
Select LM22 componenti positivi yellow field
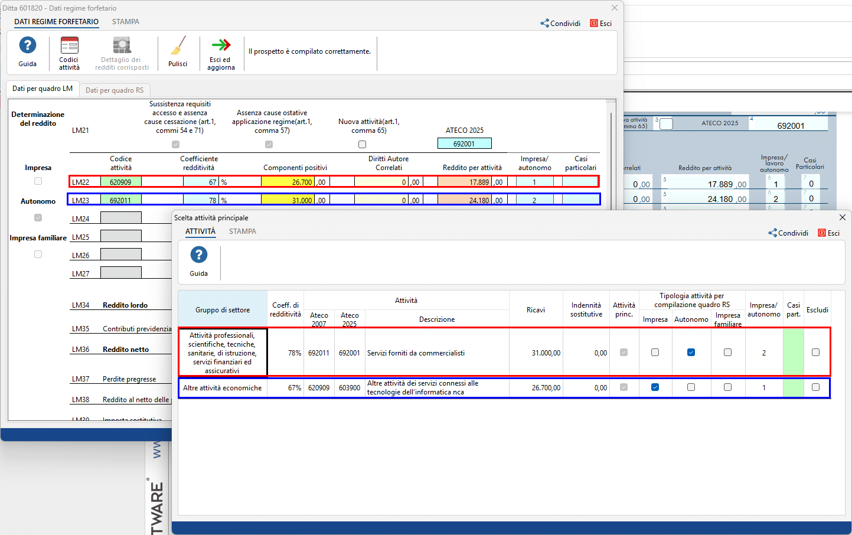288,182
